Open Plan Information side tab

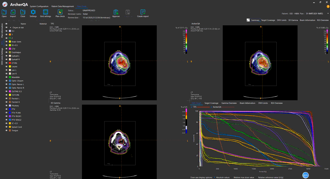(x=2, y=31)
